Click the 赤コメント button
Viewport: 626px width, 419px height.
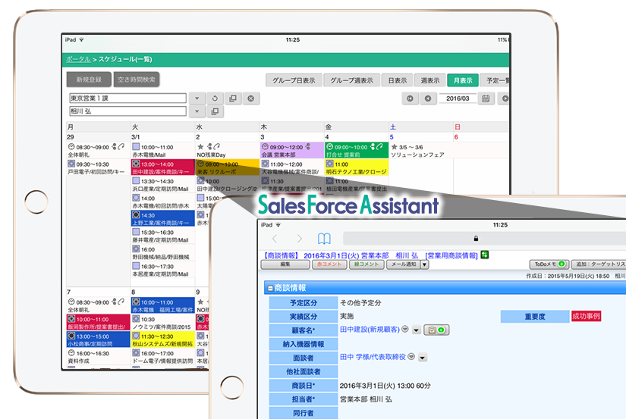[x=329, y=264]
